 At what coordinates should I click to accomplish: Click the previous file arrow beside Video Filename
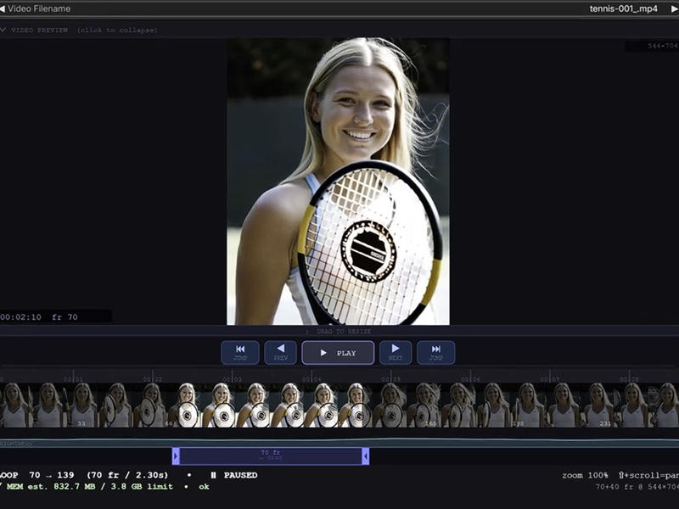point(3,8)
